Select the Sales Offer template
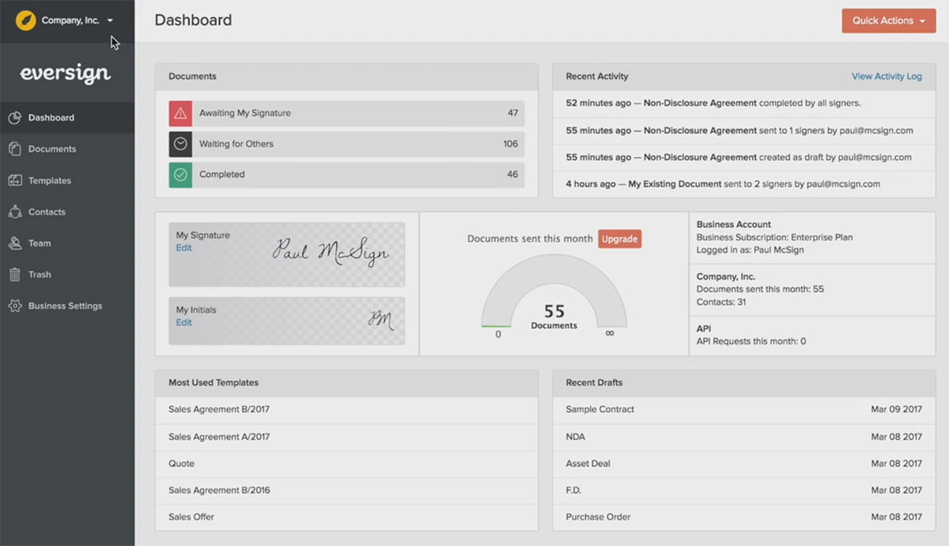 pyautogui.click(x=346, y=517)
